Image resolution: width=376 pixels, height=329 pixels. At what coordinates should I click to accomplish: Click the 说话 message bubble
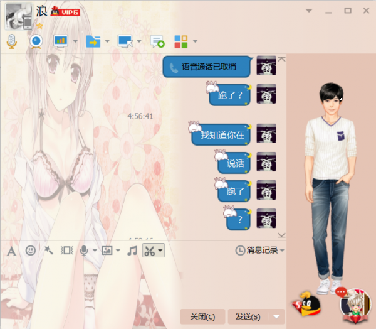[234, 163]
